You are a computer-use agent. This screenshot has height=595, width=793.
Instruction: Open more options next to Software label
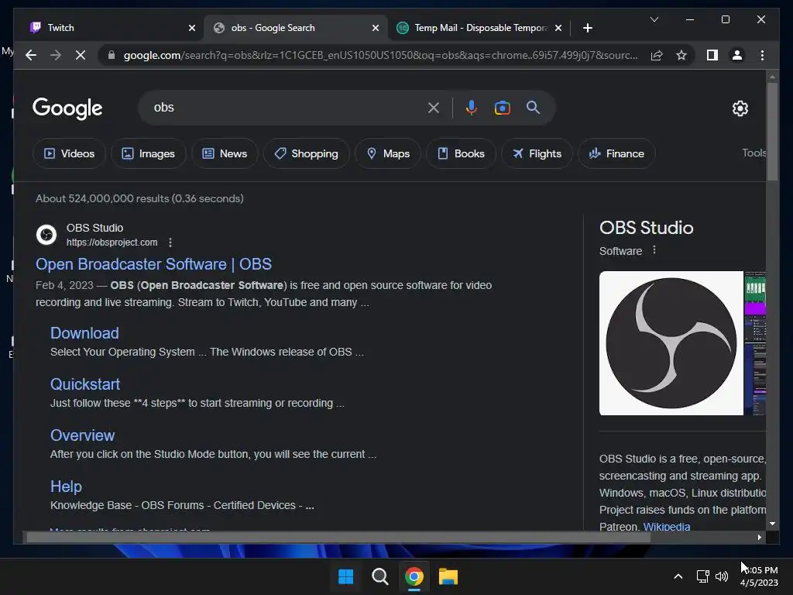pos(654,250)
